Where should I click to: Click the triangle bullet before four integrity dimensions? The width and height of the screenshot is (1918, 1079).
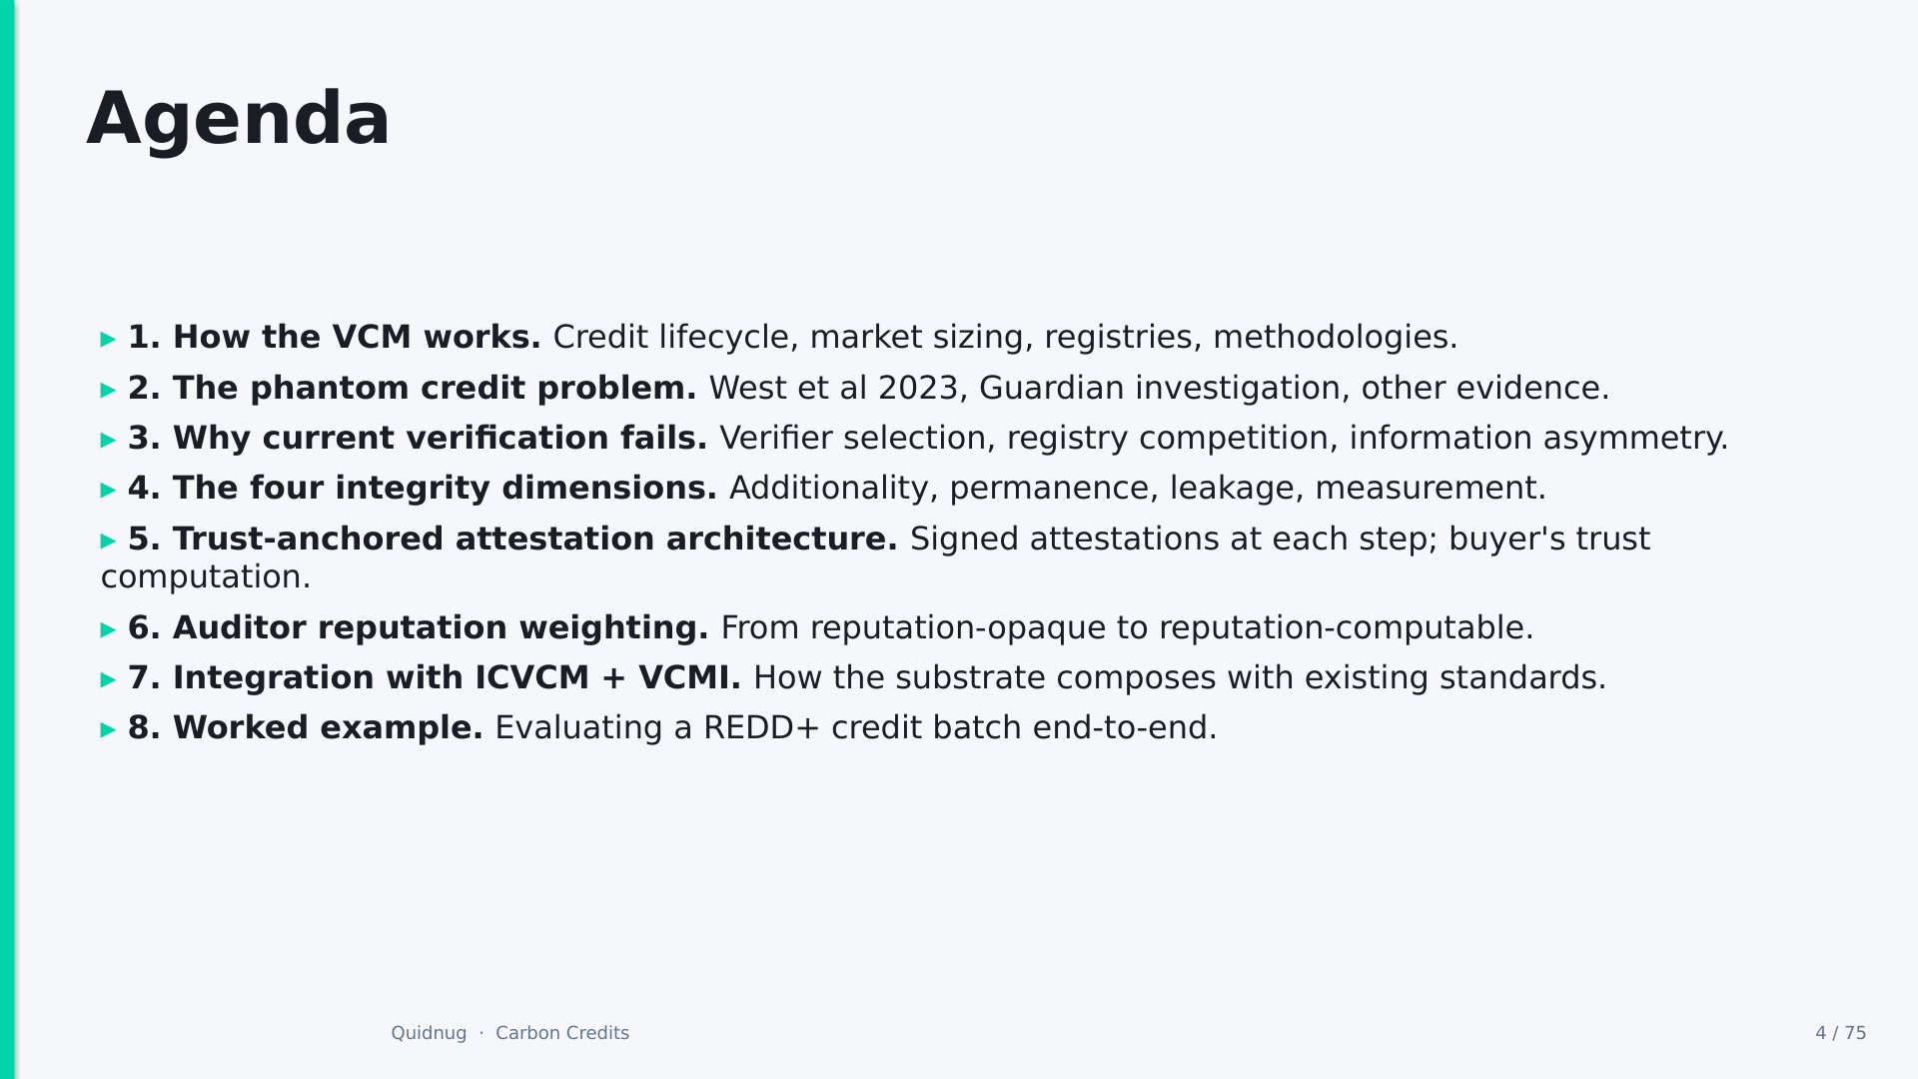click(x=109, y=491)
